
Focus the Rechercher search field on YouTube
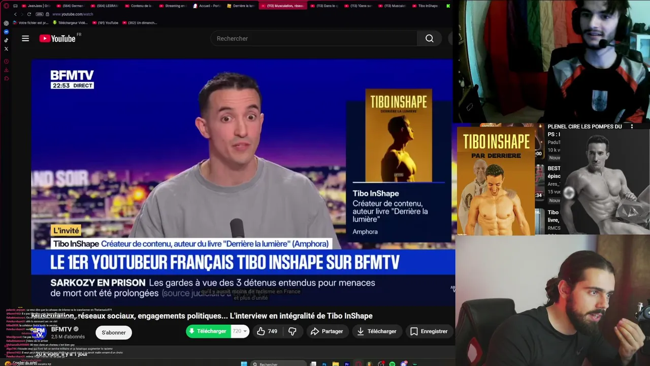[314, 39]
